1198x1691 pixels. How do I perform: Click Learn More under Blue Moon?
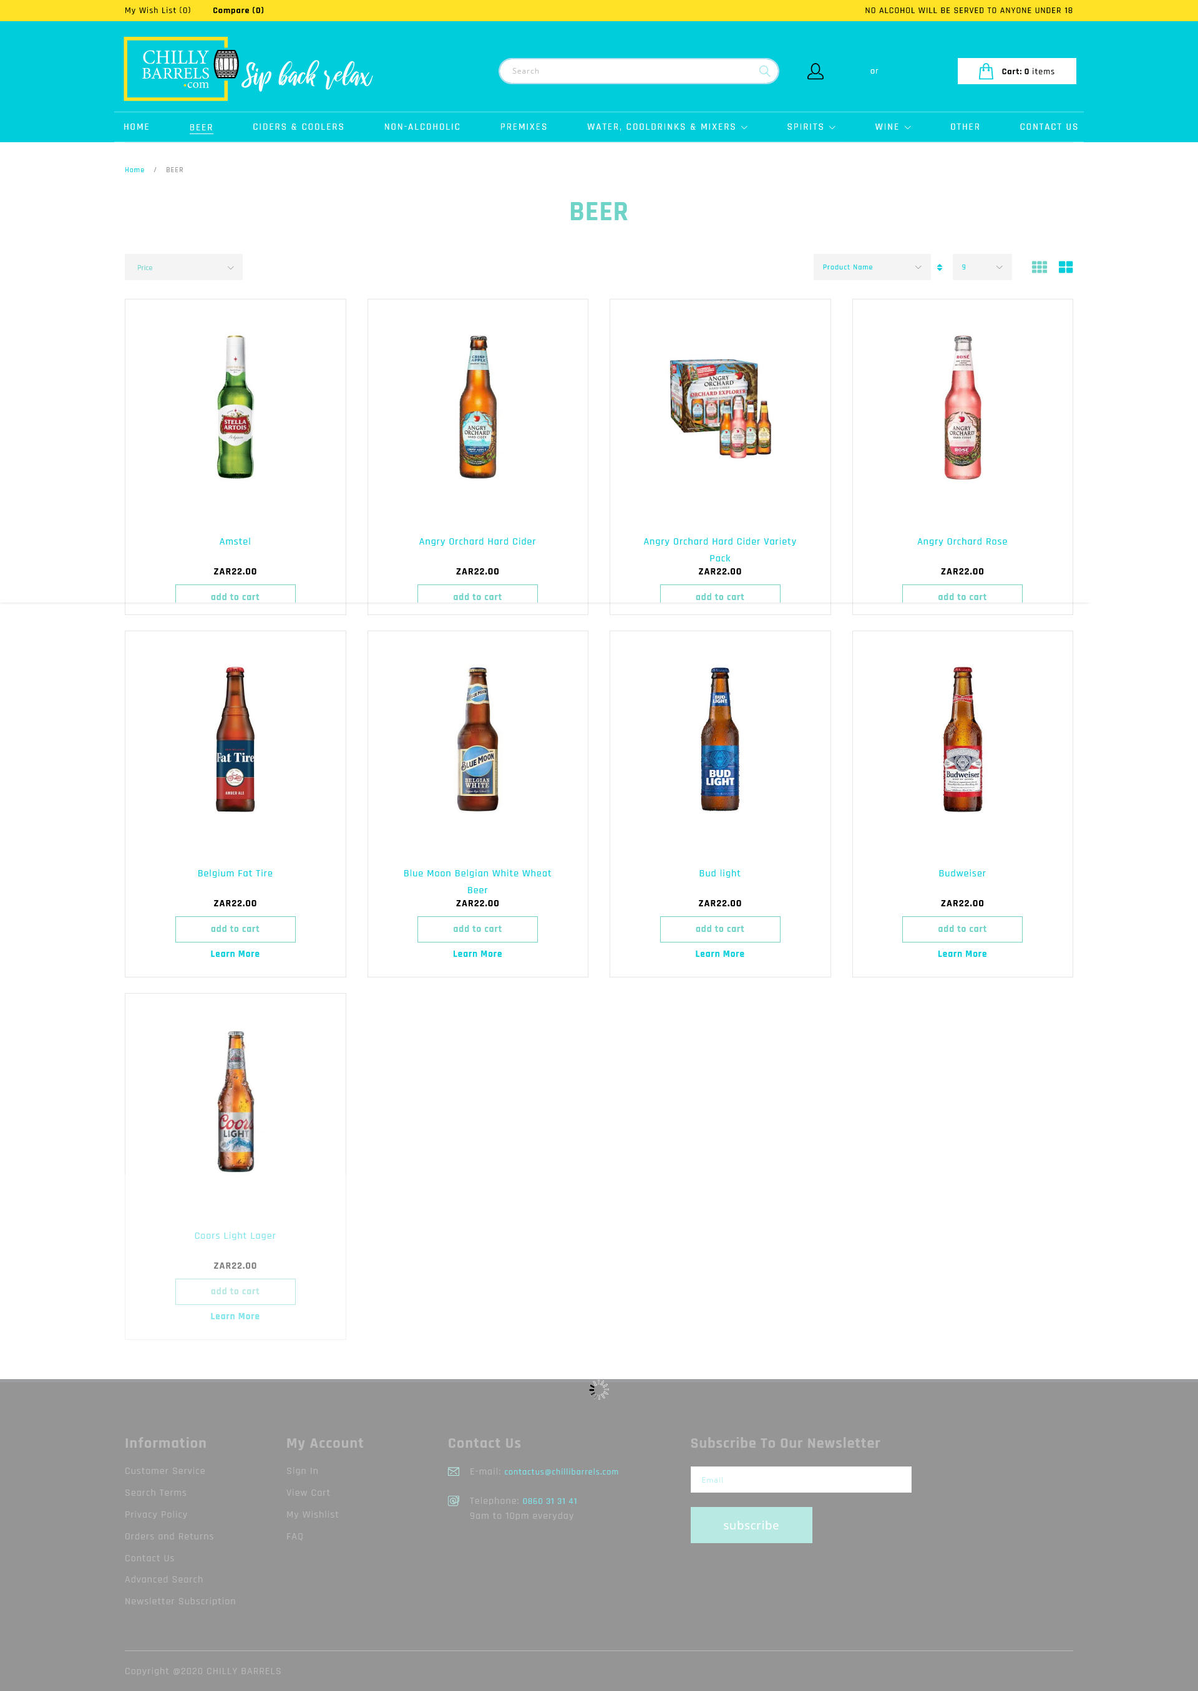[x=477, y=954]
